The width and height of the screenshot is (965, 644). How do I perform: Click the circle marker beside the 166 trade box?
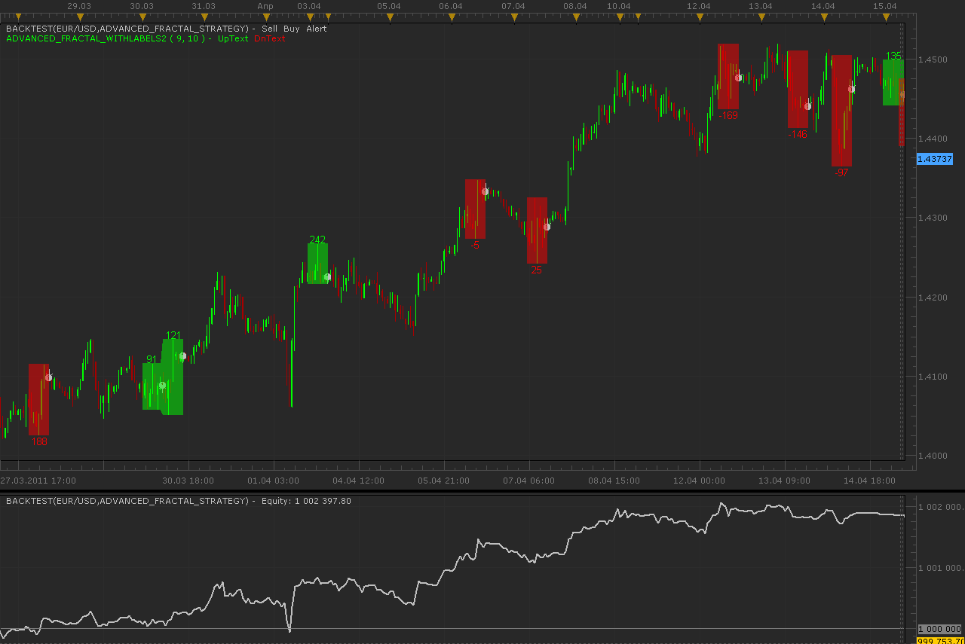(x=48, y=377)
